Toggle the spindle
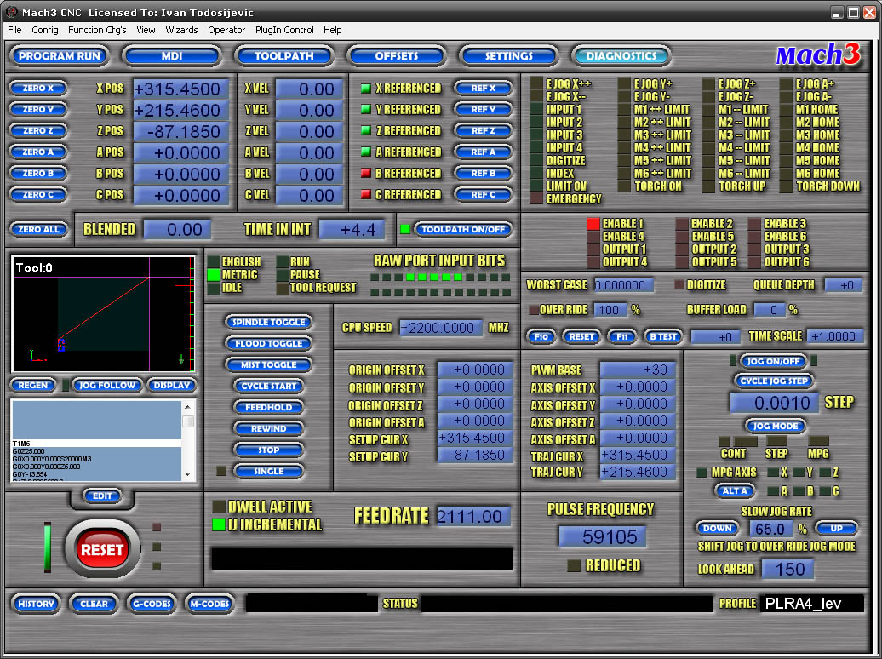882x659 pixels. 269,323
